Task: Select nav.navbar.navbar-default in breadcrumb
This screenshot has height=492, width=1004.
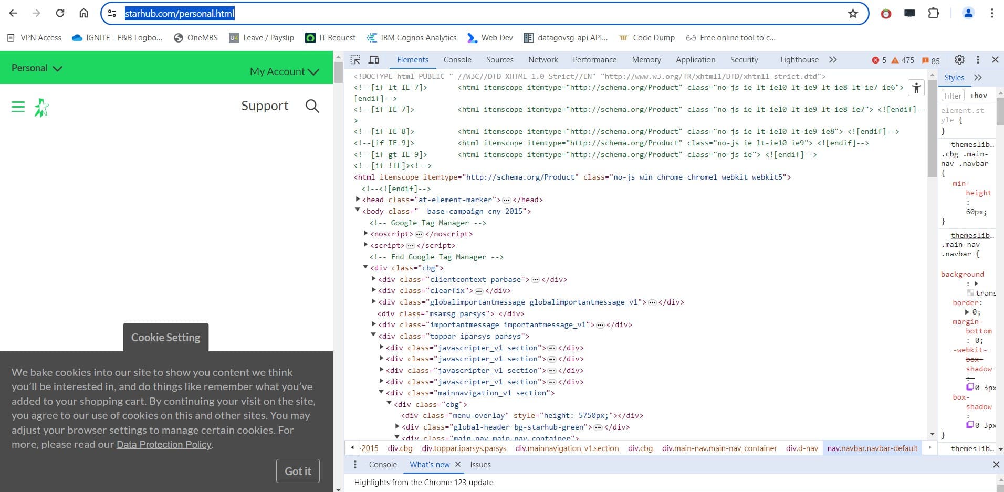Action: pos(872,448)
